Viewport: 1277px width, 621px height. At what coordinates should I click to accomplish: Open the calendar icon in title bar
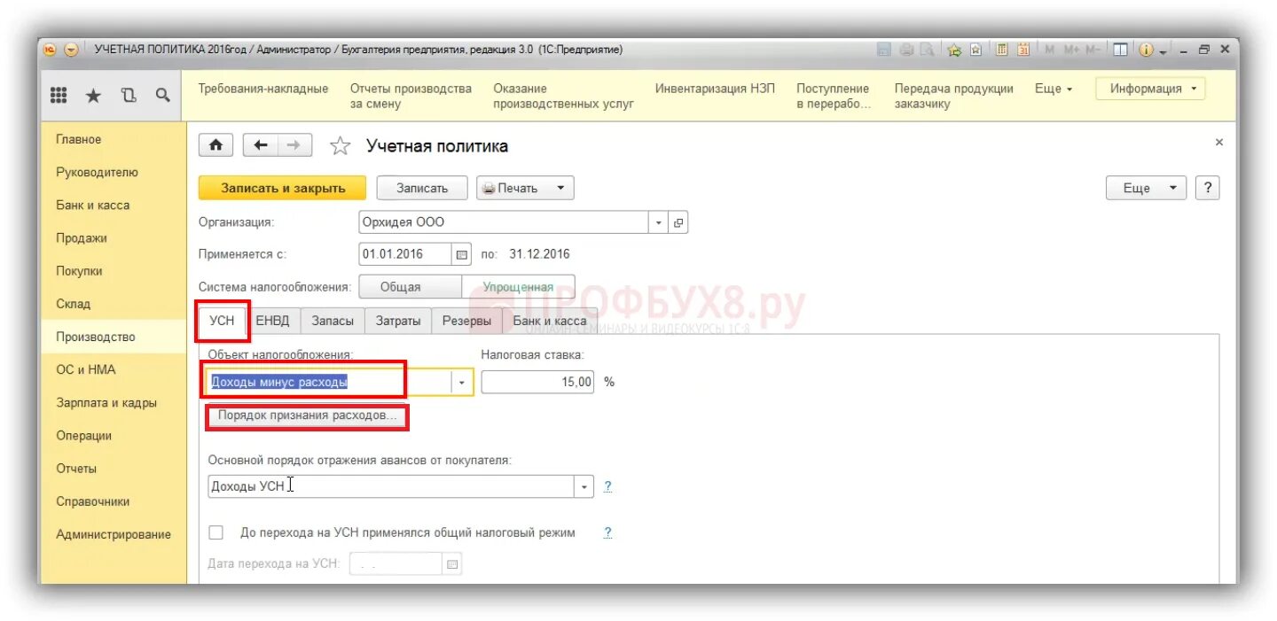[1022, 50]
